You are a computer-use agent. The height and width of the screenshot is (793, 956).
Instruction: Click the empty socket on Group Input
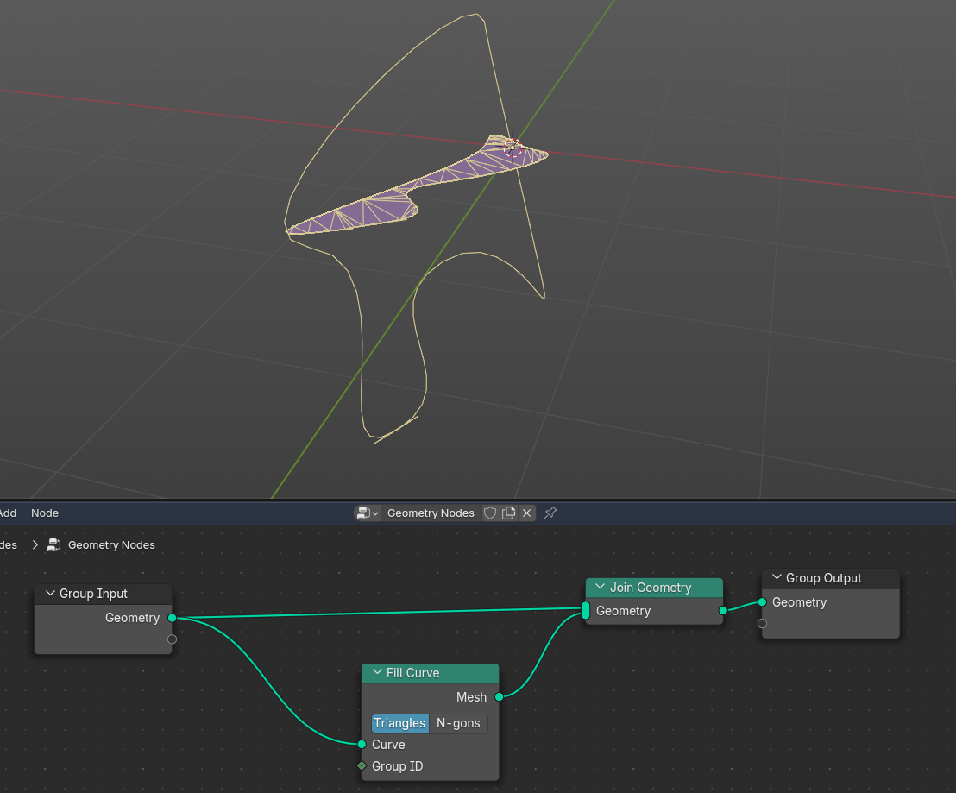[x=172, y=639]
